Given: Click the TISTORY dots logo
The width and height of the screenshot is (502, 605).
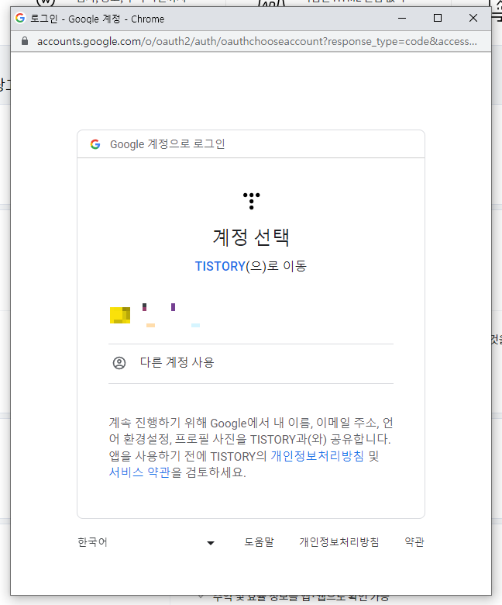Looking at the screenshot, I should point(252,201).
